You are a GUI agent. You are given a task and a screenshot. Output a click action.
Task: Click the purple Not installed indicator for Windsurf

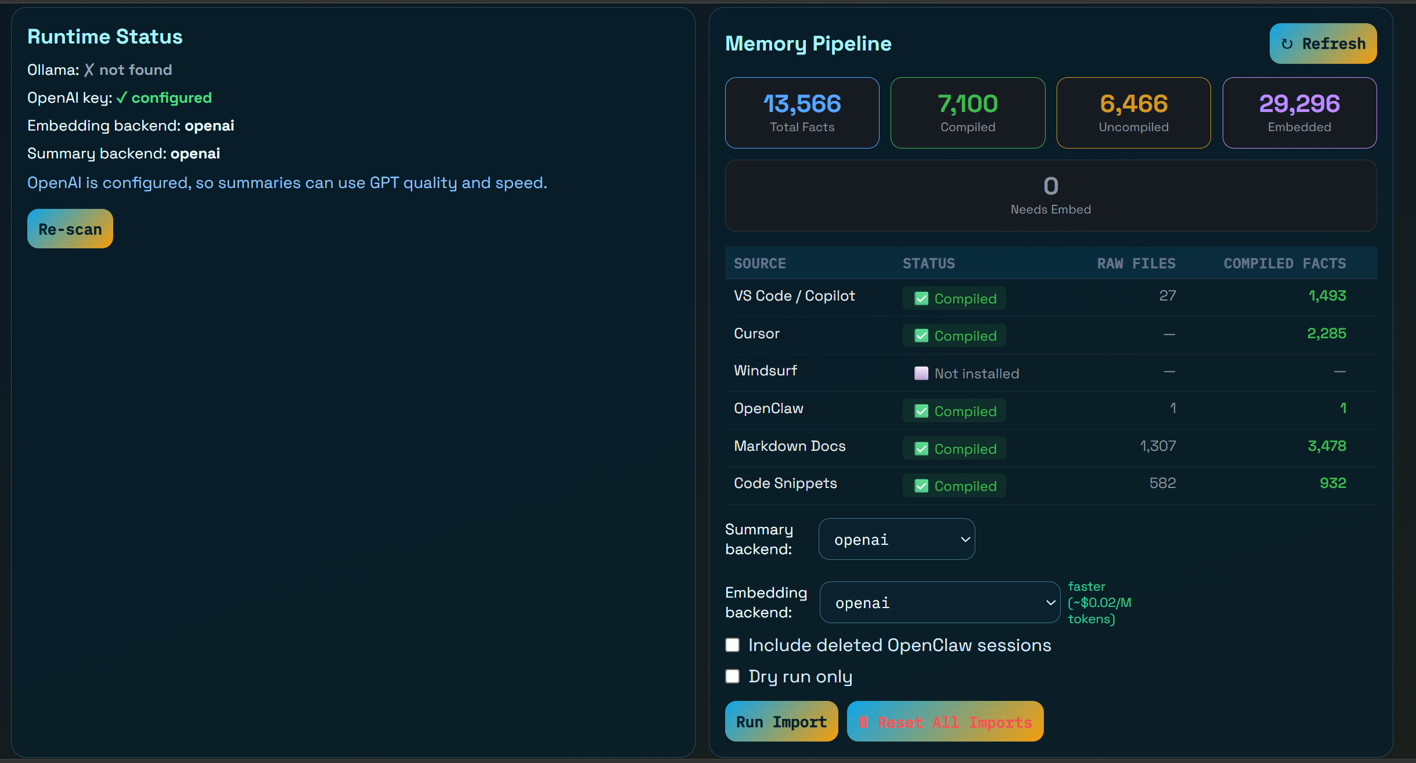921,373
